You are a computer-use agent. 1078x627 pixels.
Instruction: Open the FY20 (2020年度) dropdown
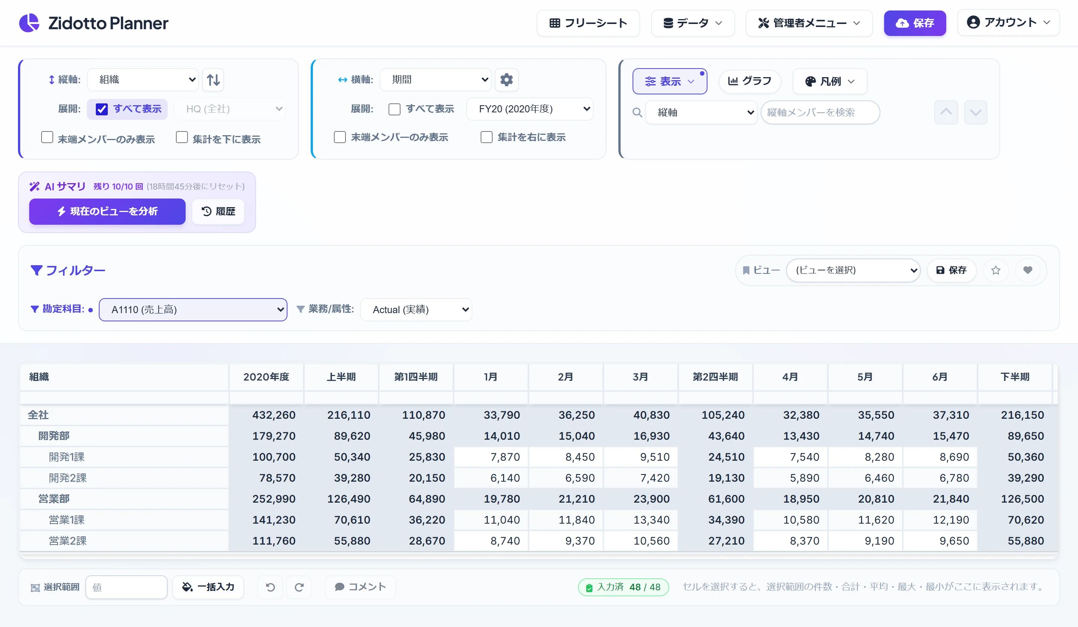coord(530,109)
